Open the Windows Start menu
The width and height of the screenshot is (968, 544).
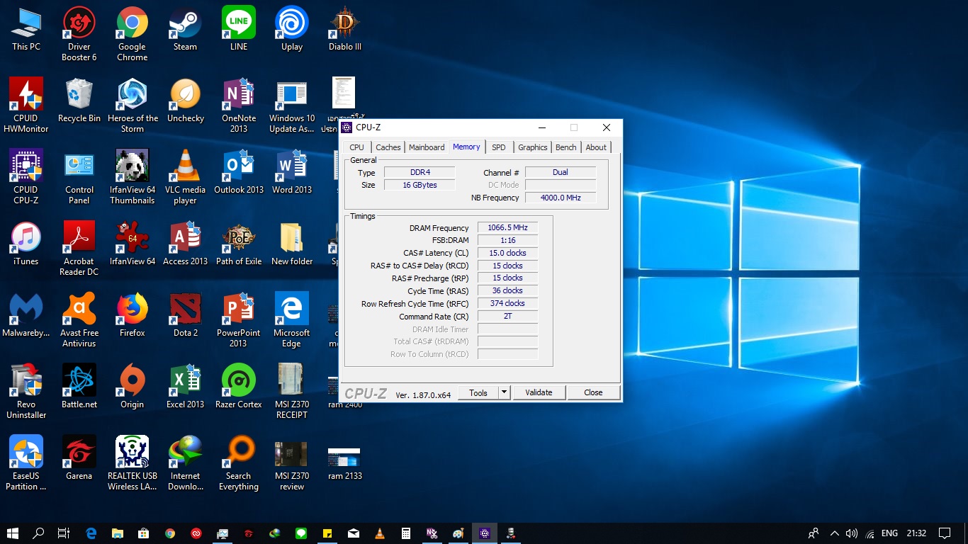click(12, 533)
